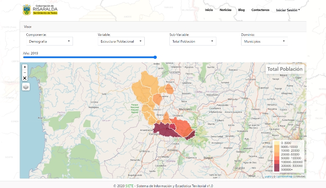Open the Sub-Variable Total Población dropdown

click(193, 41)
